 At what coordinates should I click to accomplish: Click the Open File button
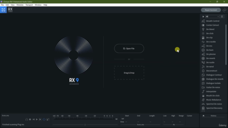click(x=129, y=48)
